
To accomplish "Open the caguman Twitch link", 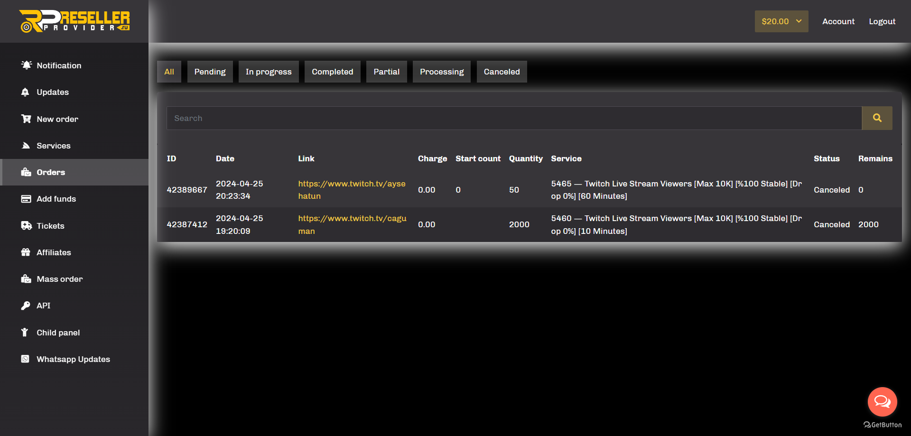I will click(x=353, y=224).
